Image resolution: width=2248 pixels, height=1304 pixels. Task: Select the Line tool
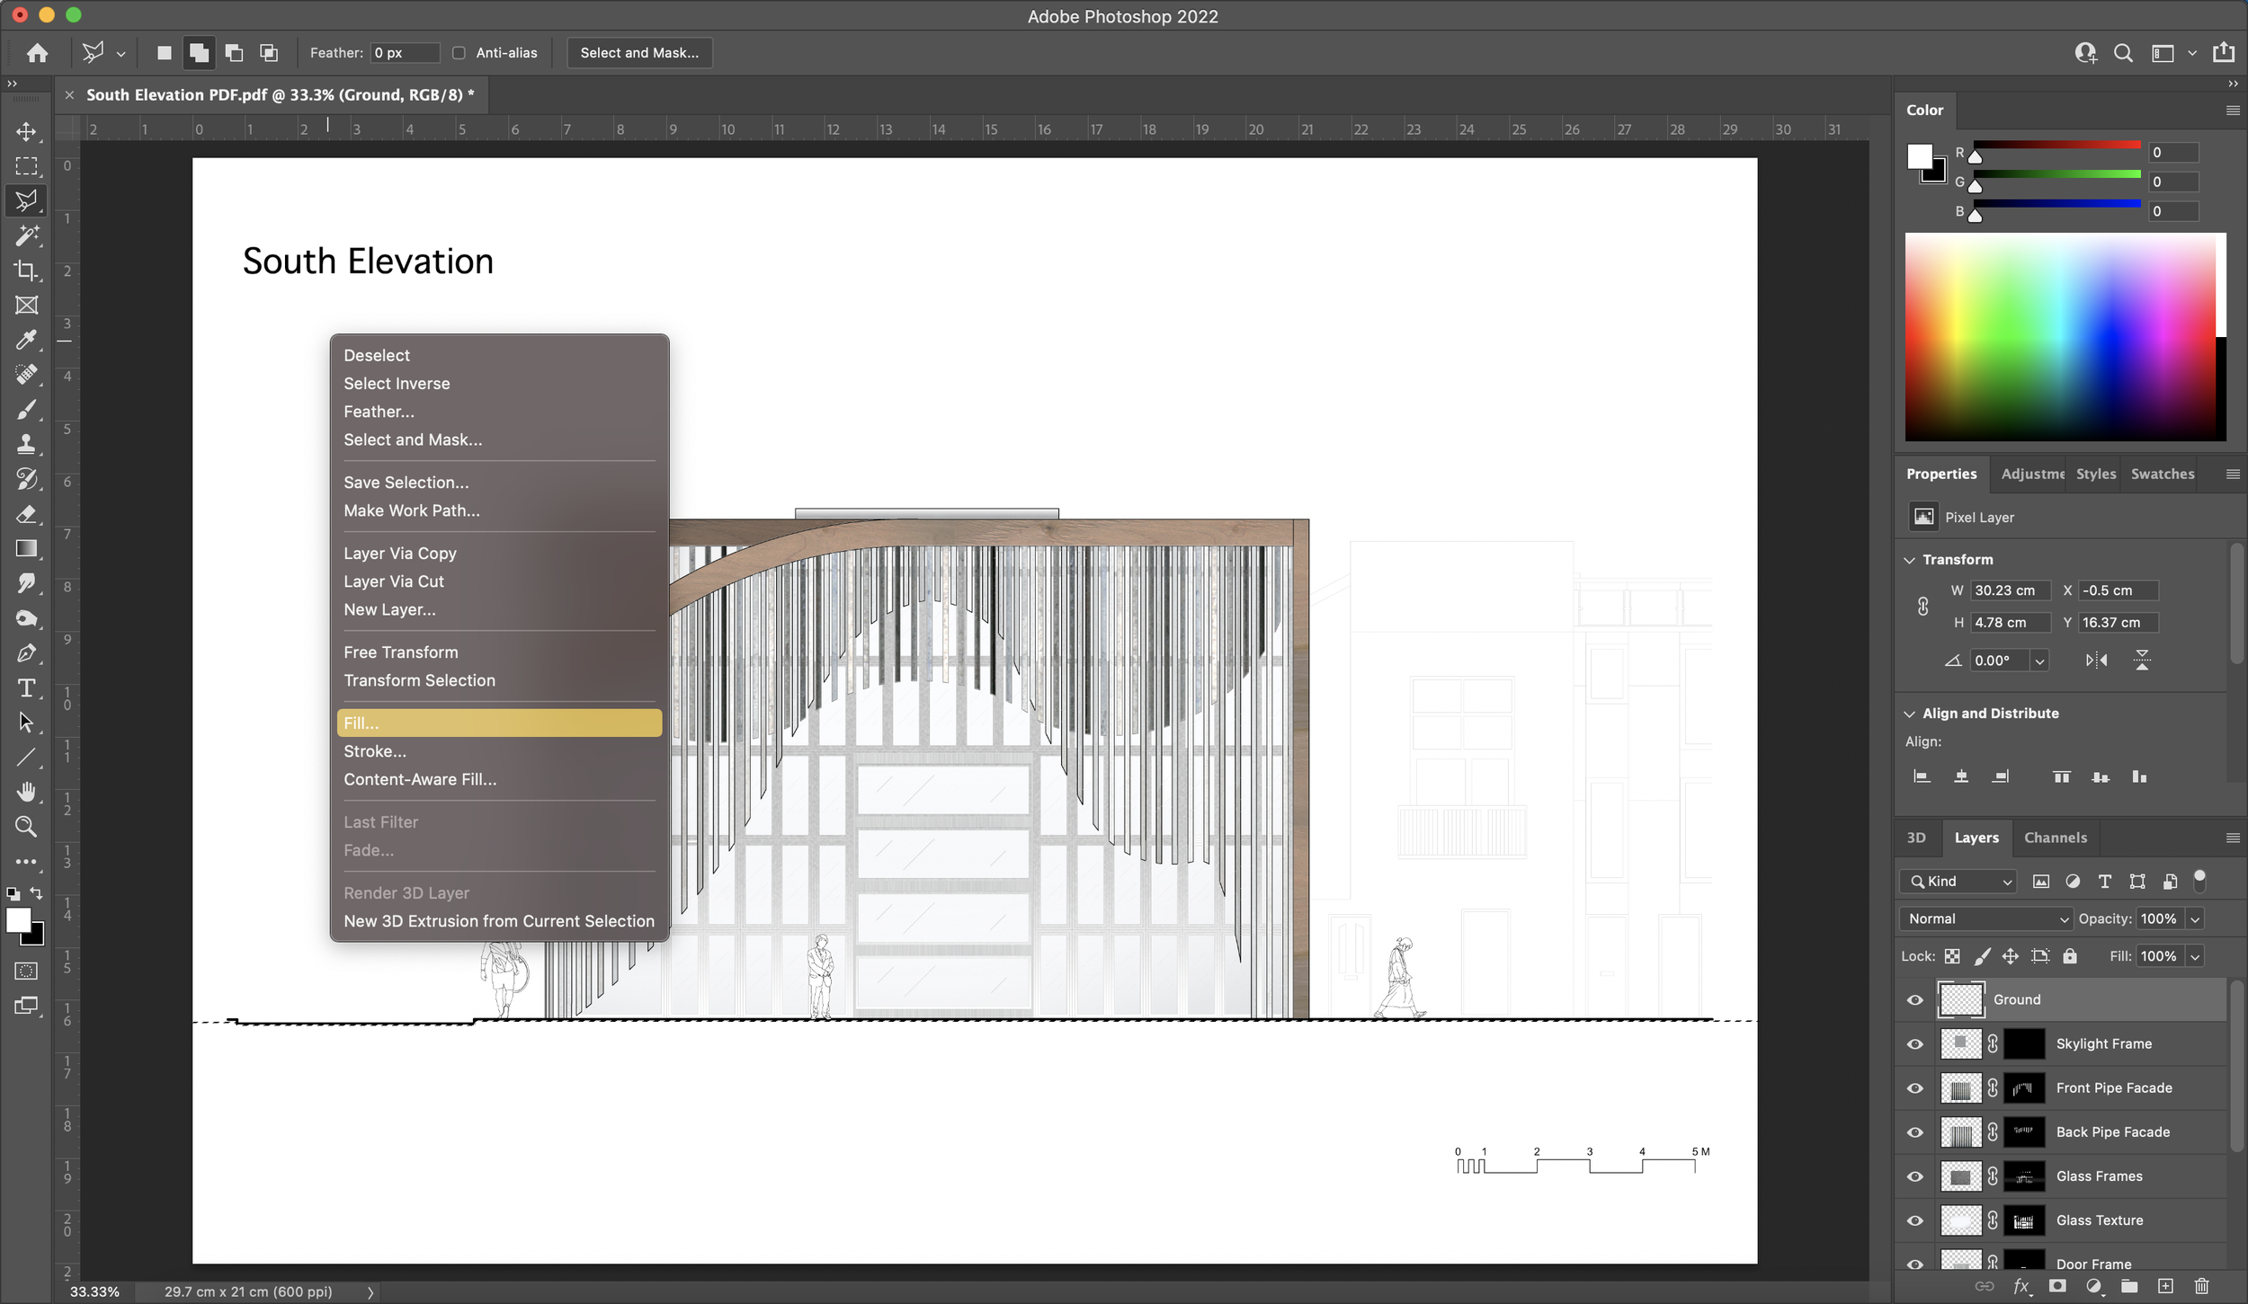tap(26, 758)
